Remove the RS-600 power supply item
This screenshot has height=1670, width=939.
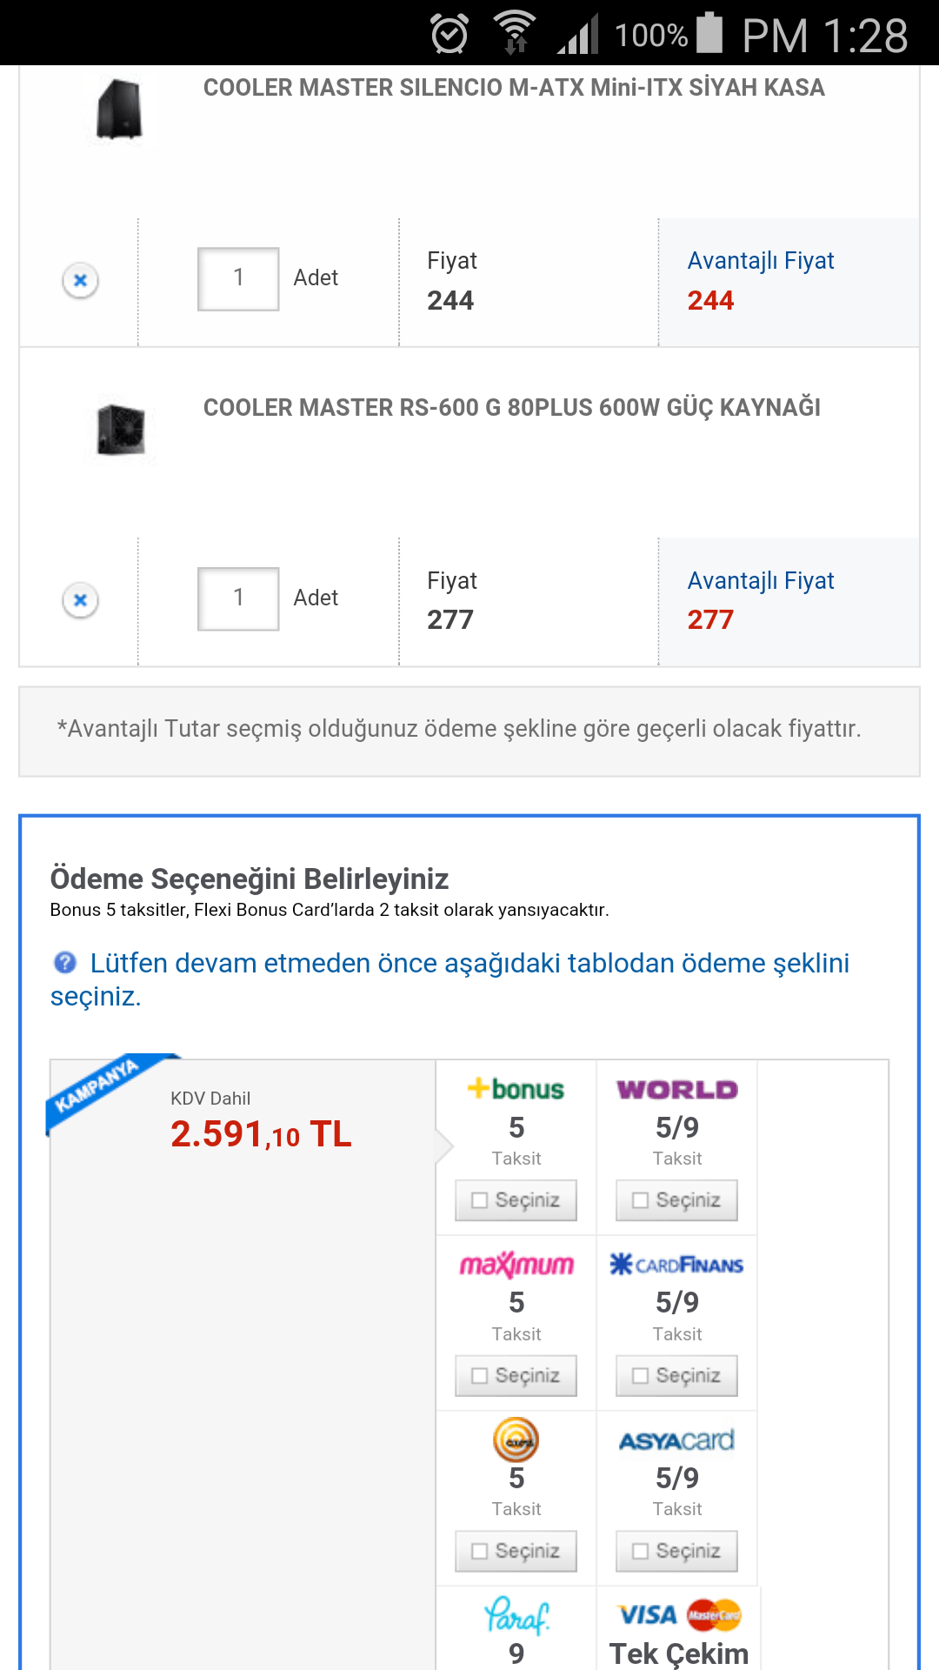[x=80, y=600]
